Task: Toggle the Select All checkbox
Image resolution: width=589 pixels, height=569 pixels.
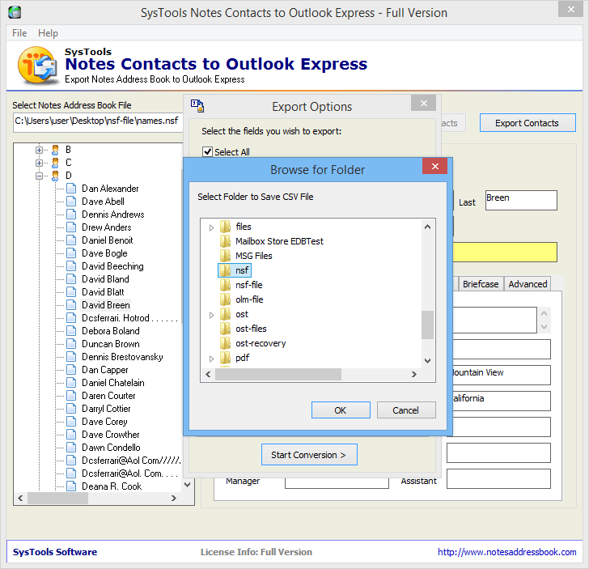Action: pos(207,152)
